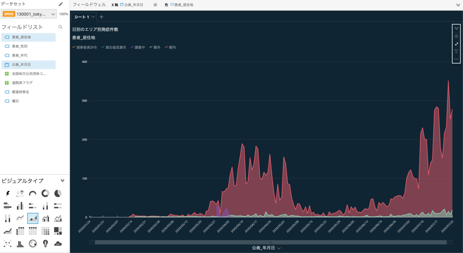Image resolution: width=463 pixels, height=253 pixels.
Task: Select the stacked bar combo chart type
Action: point(58,218)
